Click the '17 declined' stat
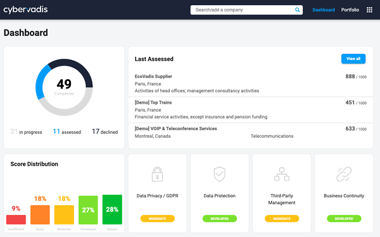The image size is (380, 237). coord(105,132)
